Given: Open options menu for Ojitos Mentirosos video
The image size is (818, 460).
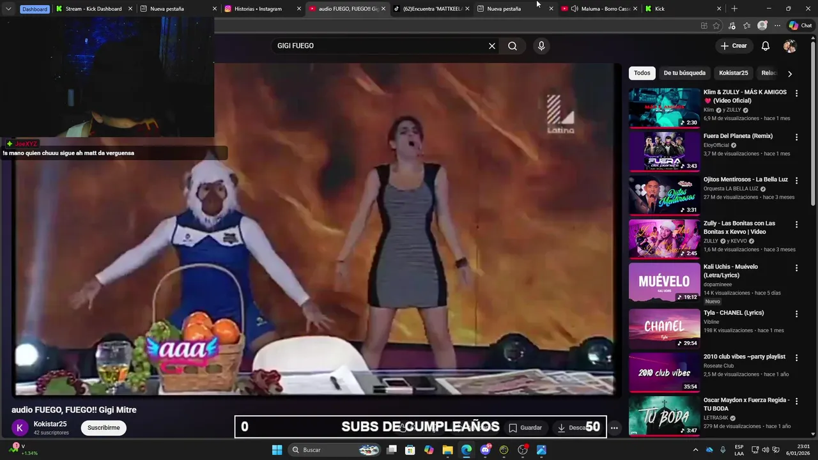Looking at the screenshot, I should 796,181.
